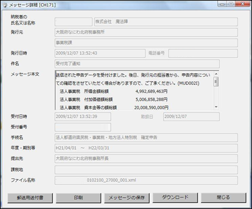252x209 pixels.
Task: Maximize the メッセージ詳細 window
Action: [231, 4]
